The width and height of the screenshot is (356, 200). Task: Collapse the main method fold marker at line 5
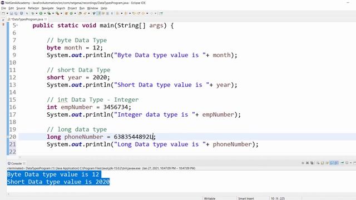click(x=17, y=26)
